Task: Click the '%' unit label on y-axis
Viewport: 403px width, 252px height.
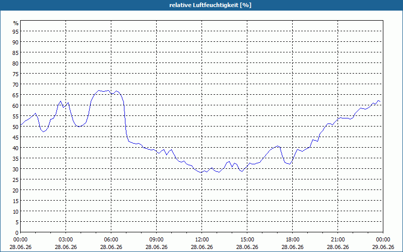Action: 16,23
